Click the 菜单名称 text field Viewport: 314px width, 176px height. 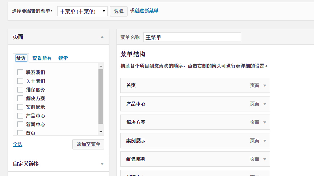pyautogui.click(x=192, y=37)
